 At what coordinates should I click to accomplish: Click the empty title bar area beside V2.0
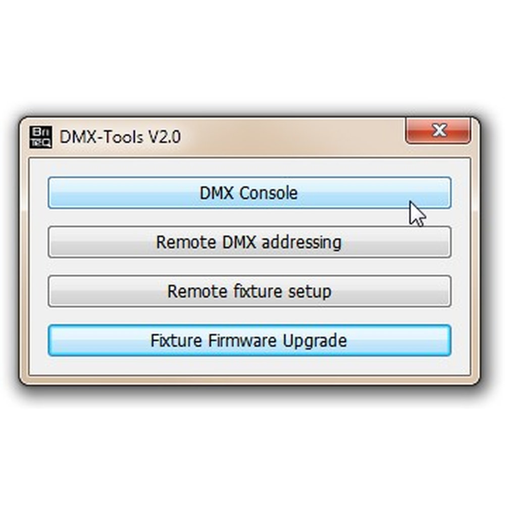[290, 137]
